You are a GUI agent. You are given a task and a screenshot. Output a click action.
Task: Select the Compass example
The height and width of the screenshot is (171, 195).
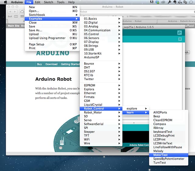click(168, 124)
